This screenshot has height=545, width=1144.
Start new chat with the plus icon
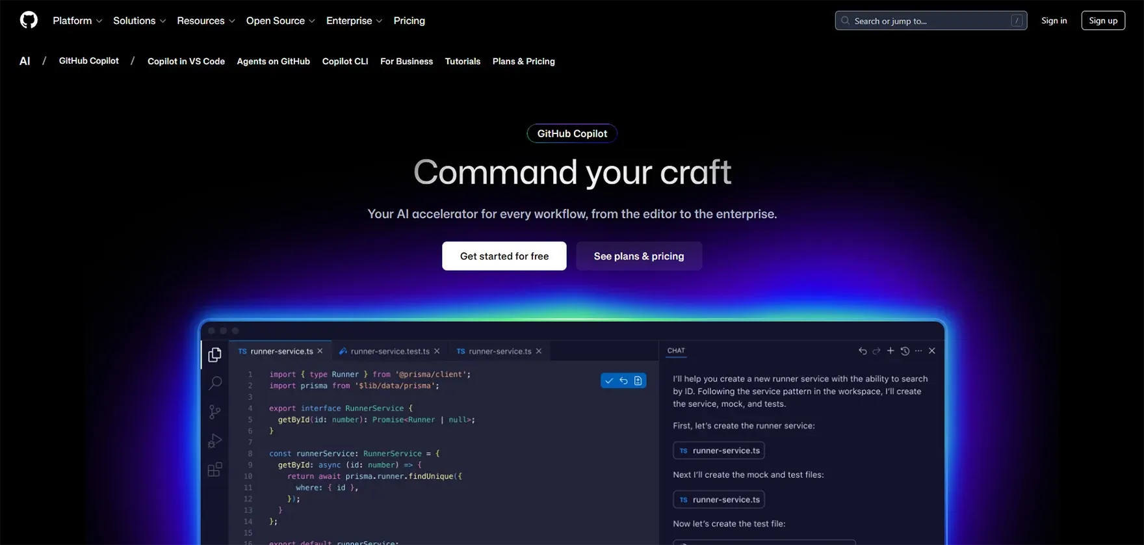[890, 351]
